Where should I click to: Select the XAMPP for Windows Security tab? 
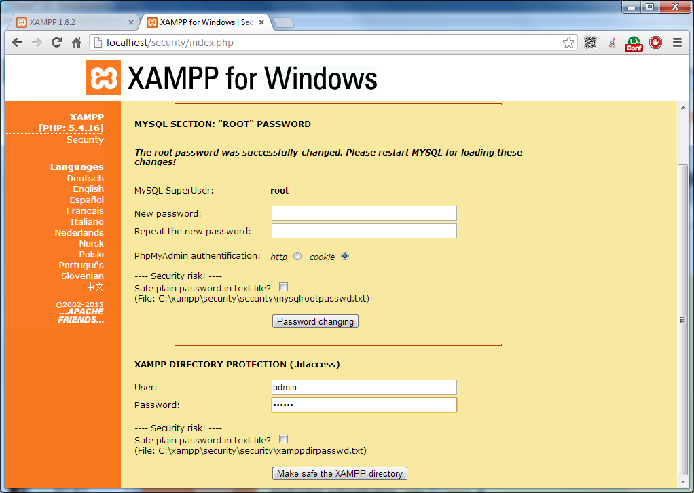(206, 22)
